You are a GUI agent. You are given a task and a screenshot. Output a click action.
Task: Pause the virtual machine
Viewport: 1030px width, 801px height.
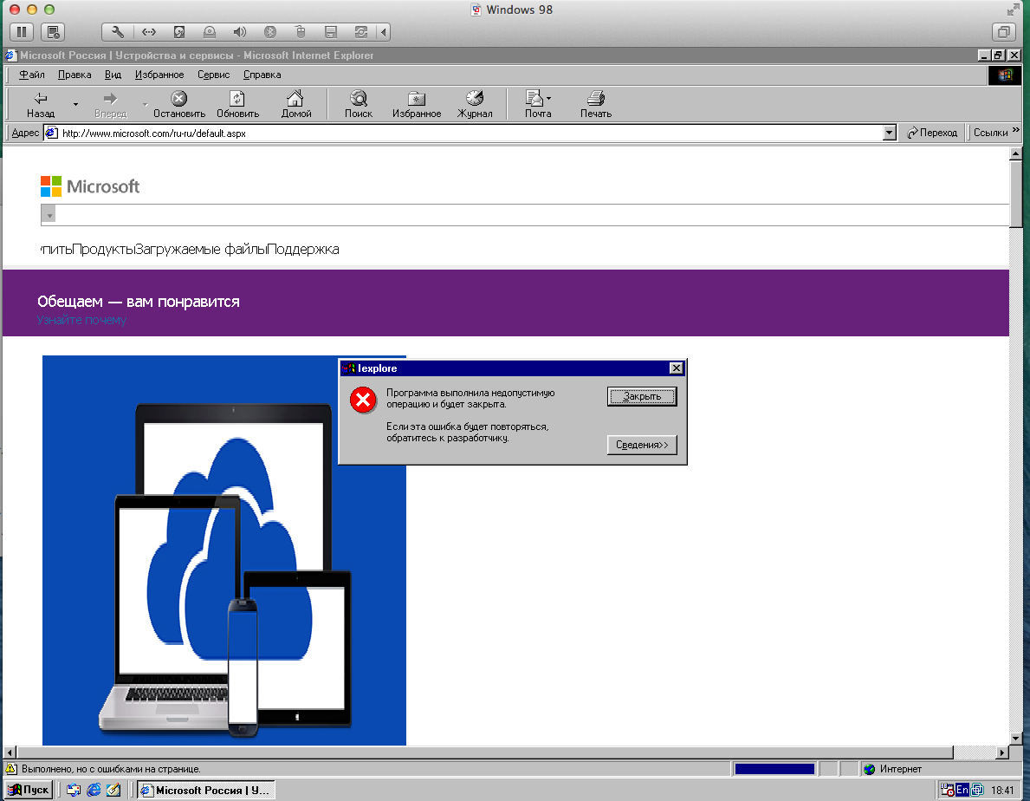pyautogui.click(x=22, y=31)
